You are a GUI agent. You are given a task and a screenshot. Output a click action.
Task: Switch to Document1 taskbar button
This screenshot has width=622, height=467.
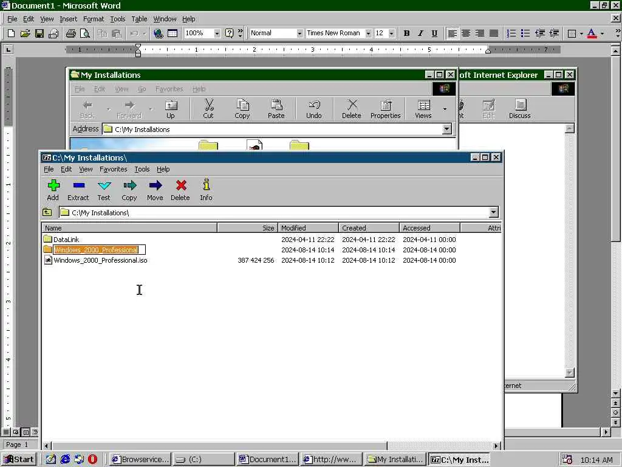pos(267,460)
